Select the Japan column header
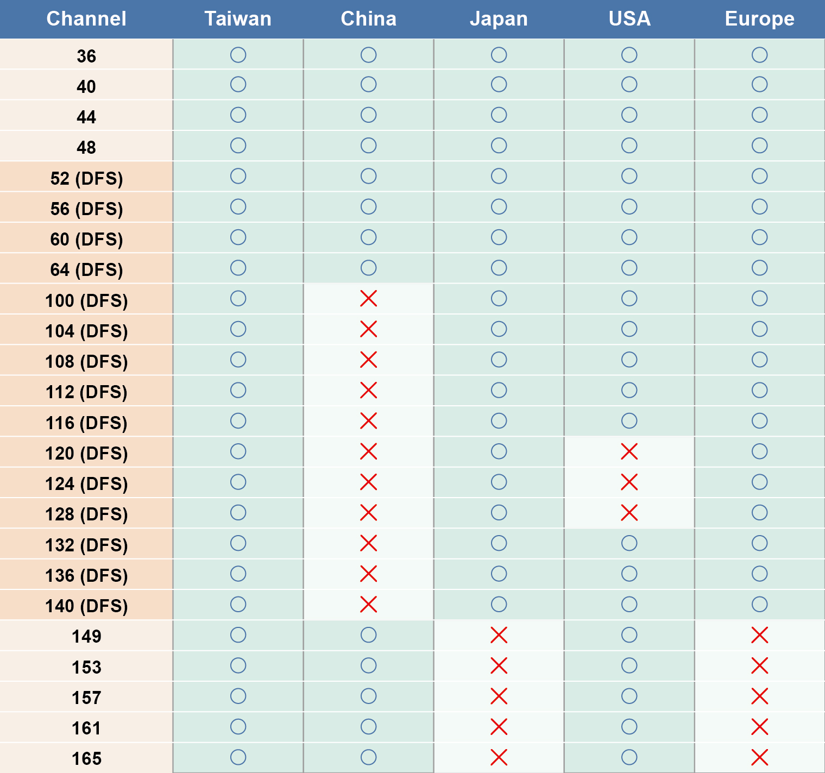825x773 pixels. (499, 19)
